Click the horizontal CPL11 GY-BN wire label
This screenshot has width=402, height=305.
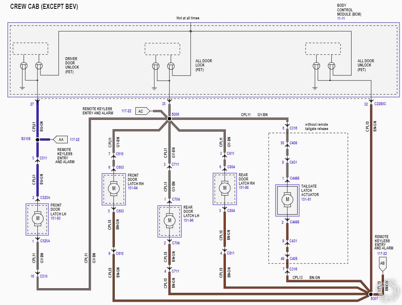click(254, 115)
